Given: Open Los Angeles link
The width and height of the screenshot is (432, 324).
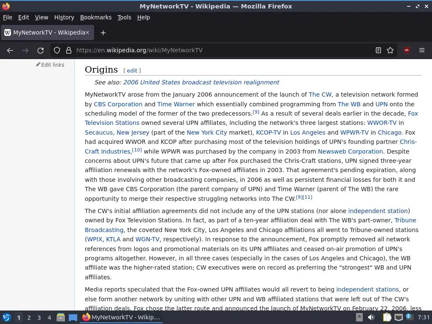Looking at the screenshot, I should (x=308, y=132).
